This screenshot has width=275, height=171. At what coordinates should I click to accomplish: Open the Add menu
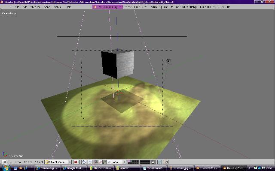(x=25, y=7)
